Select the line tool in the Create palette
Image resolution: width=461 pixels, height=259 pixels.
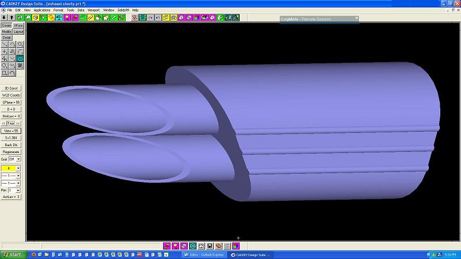point(5,44)
